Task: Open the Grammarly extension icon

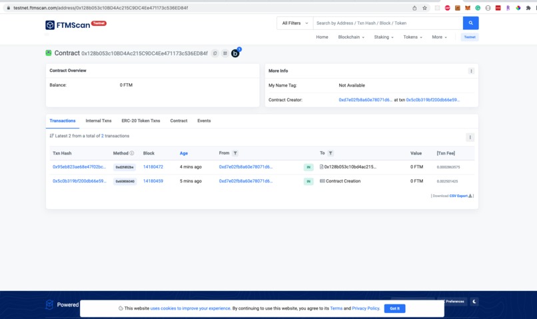Action: tap(478, 8)
